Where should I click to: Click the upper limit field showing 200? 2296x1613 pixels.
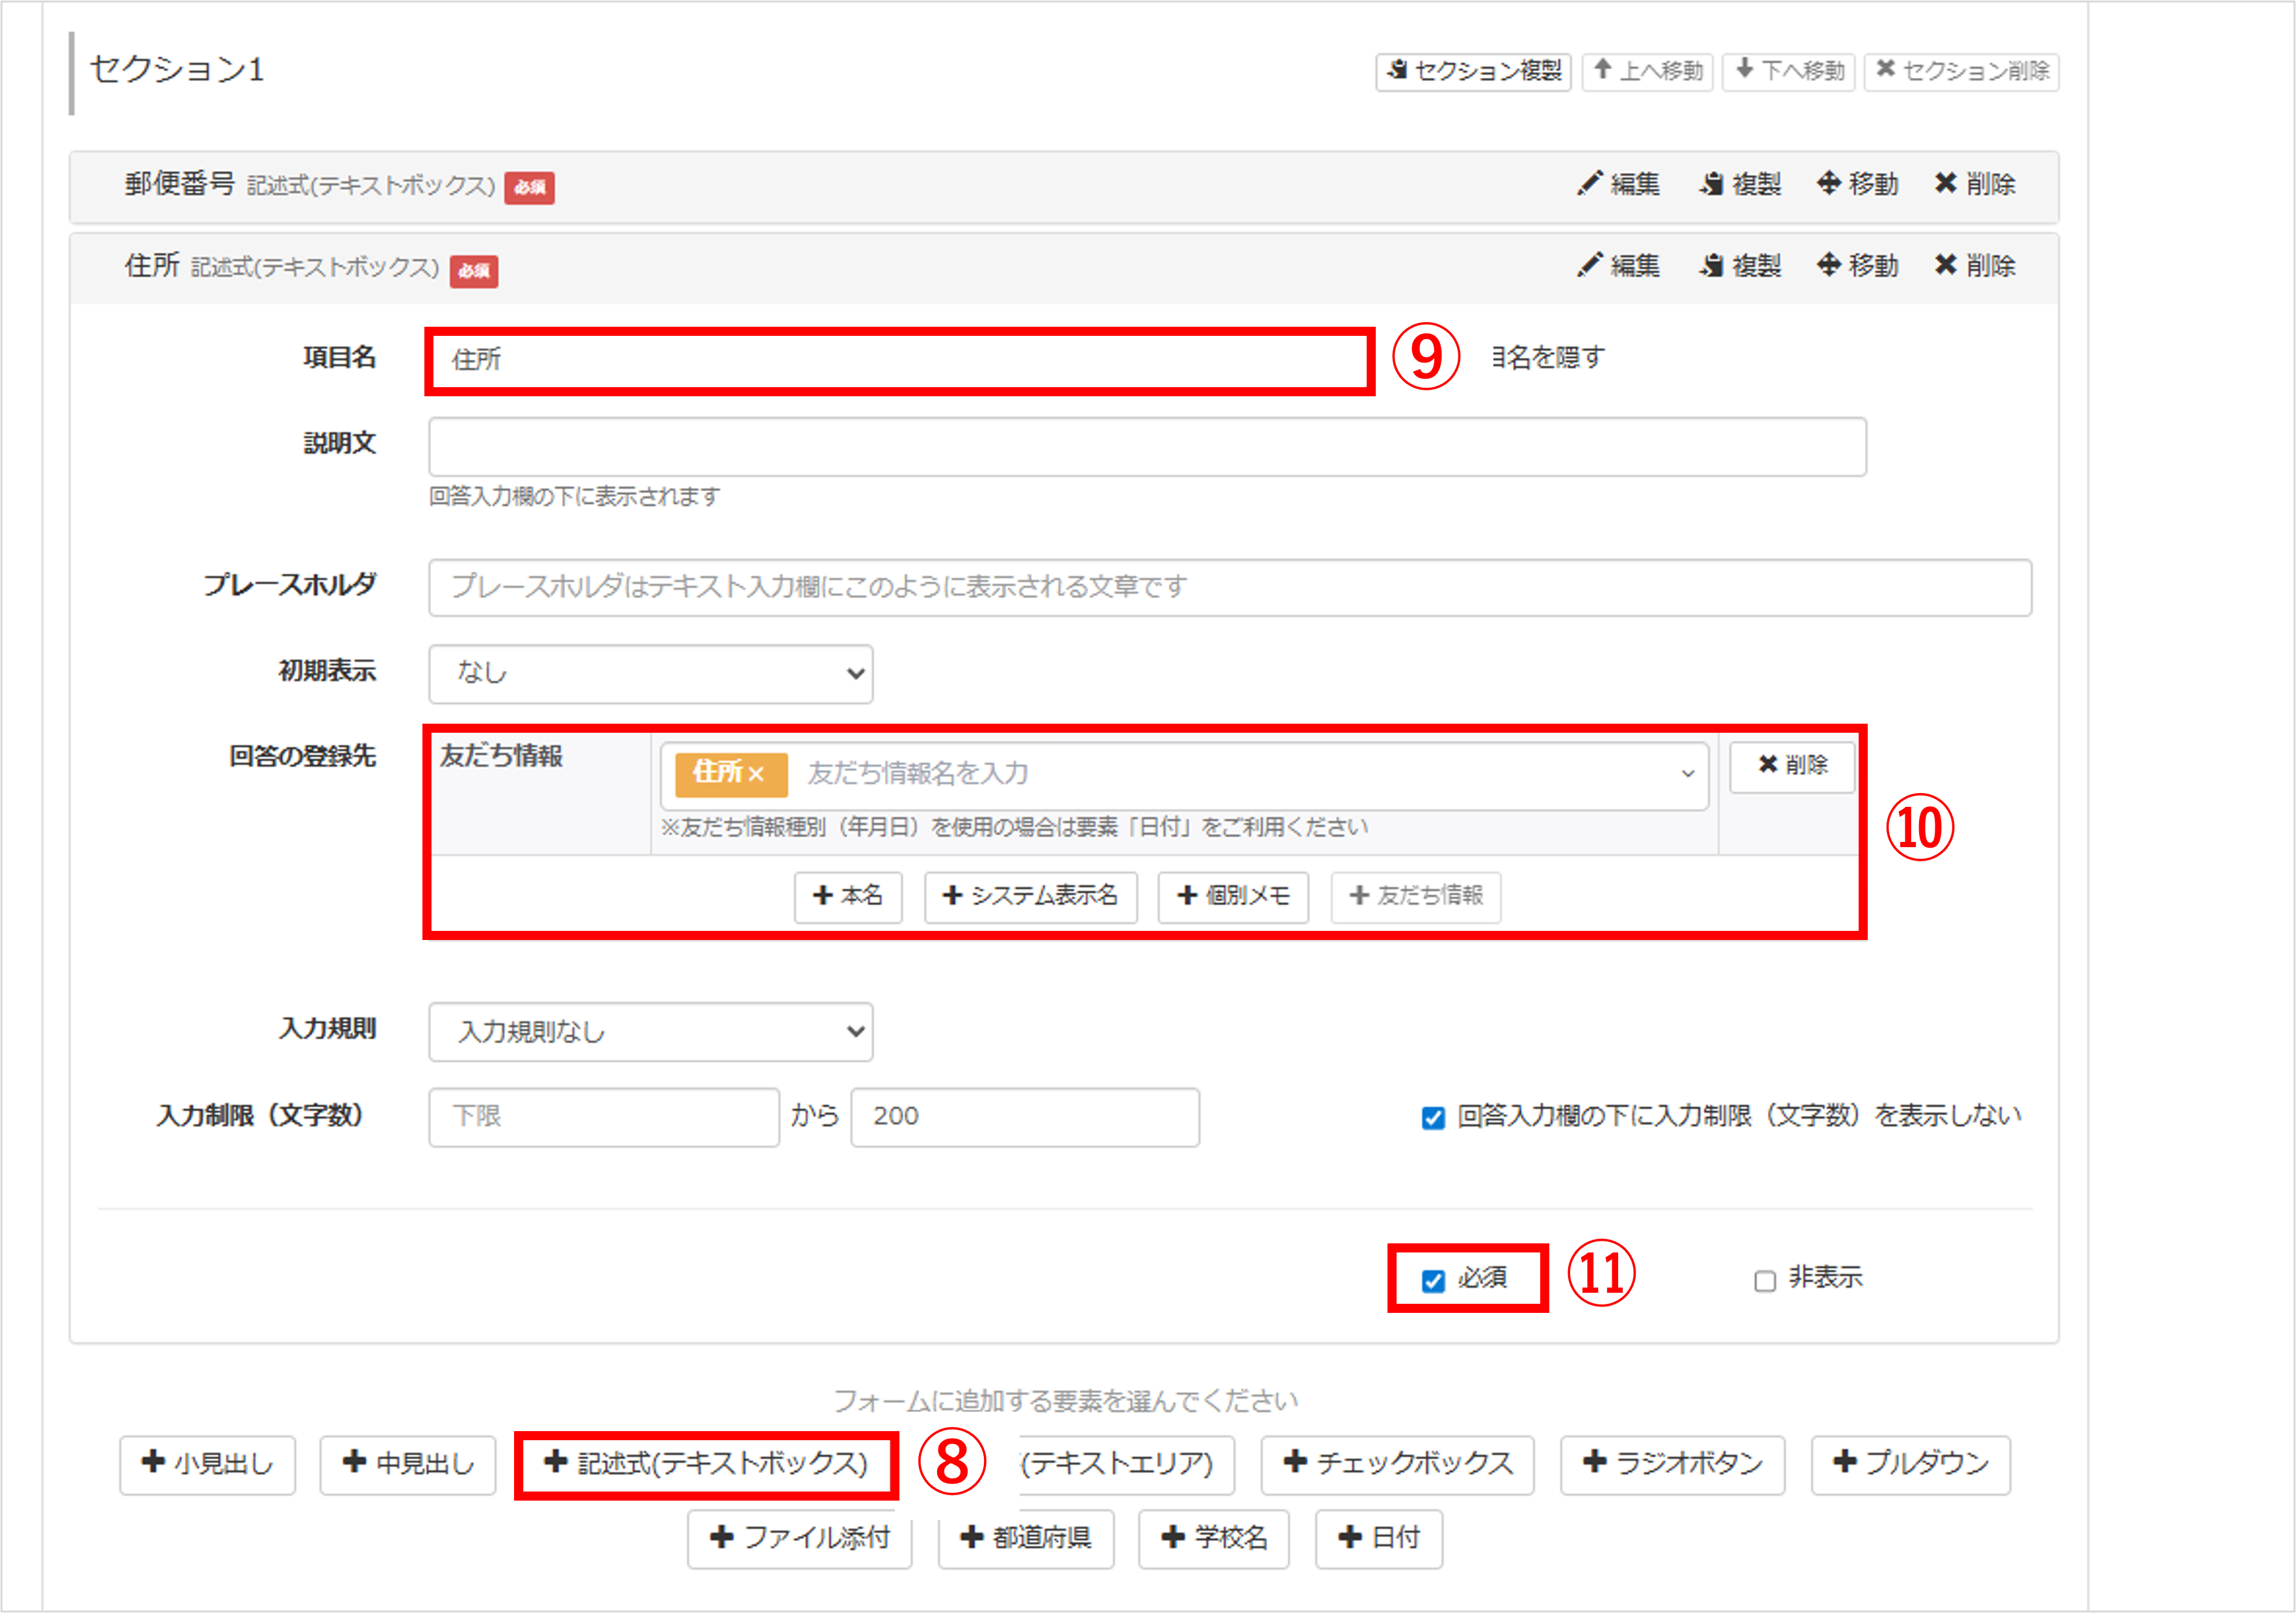1024,1117
